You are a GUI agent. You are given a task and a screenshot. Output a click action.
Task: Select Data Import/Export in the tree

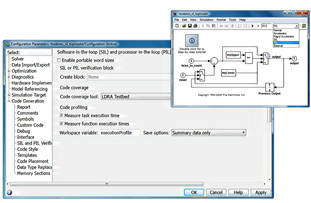pyautogui.click(x=30, y=65)
